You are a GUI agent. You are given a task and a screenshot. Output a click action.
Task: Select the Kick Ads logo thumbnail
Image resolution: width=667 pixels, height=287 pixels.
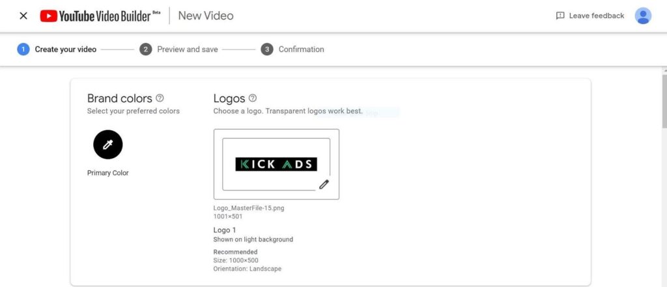[x=276, y=164]
